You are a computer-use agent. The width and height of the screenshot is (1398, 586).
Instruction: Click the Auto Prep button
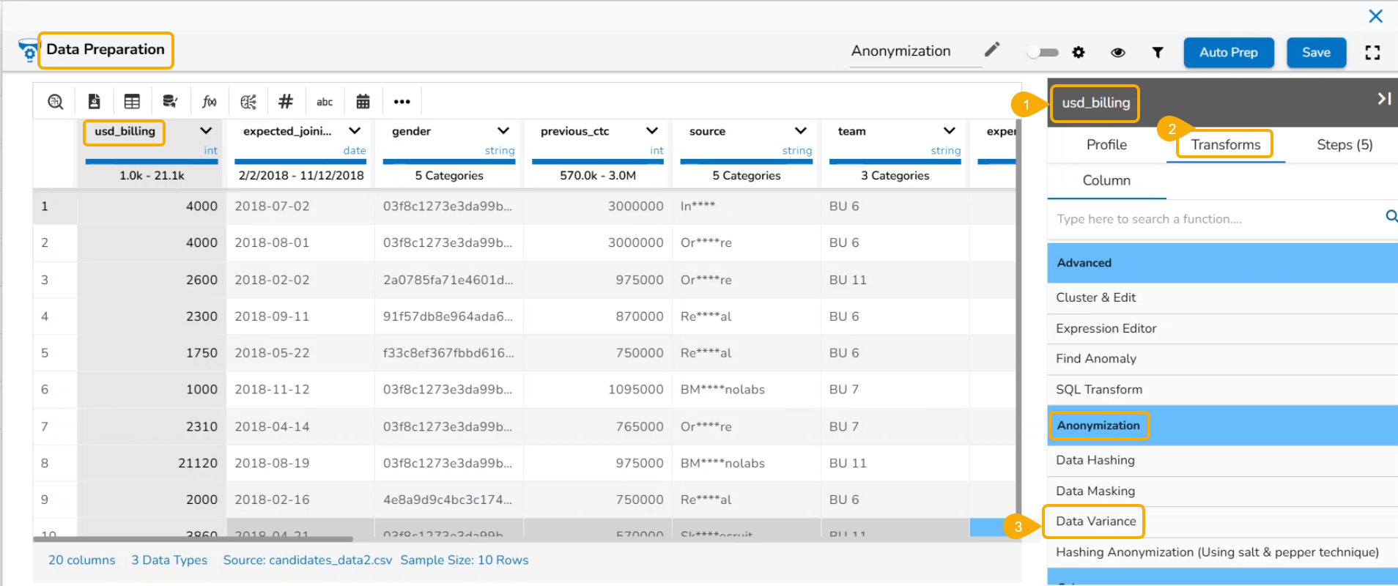(1229, 53)
